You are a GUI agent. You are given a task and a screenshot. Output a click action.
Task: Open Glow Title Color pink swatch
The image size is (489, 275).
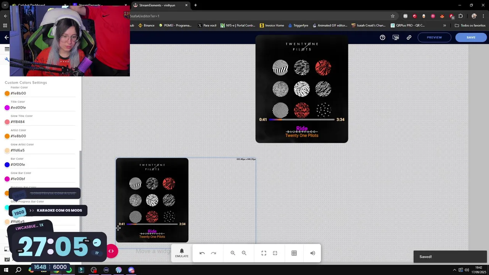(7, 122)
